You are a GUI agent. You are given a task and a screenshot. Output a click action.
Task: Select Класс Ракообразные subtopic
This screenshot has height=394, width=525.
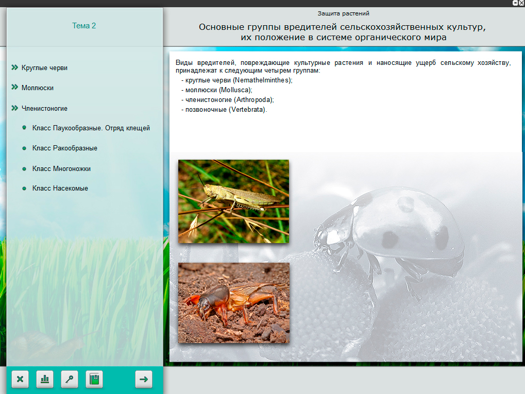tap(64, 148)
